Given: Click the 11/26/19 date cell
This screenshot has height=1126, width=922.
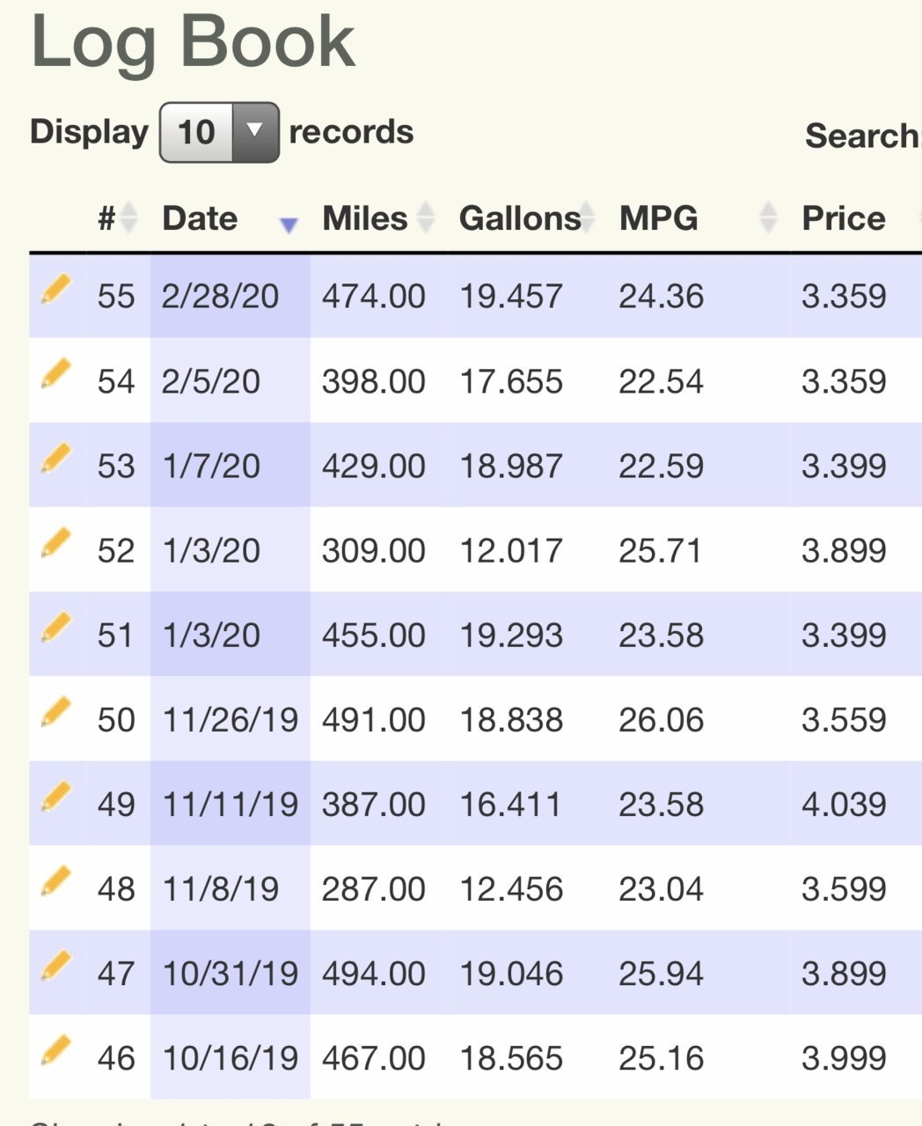Looking at the screenshot, I should click(230, 719).
